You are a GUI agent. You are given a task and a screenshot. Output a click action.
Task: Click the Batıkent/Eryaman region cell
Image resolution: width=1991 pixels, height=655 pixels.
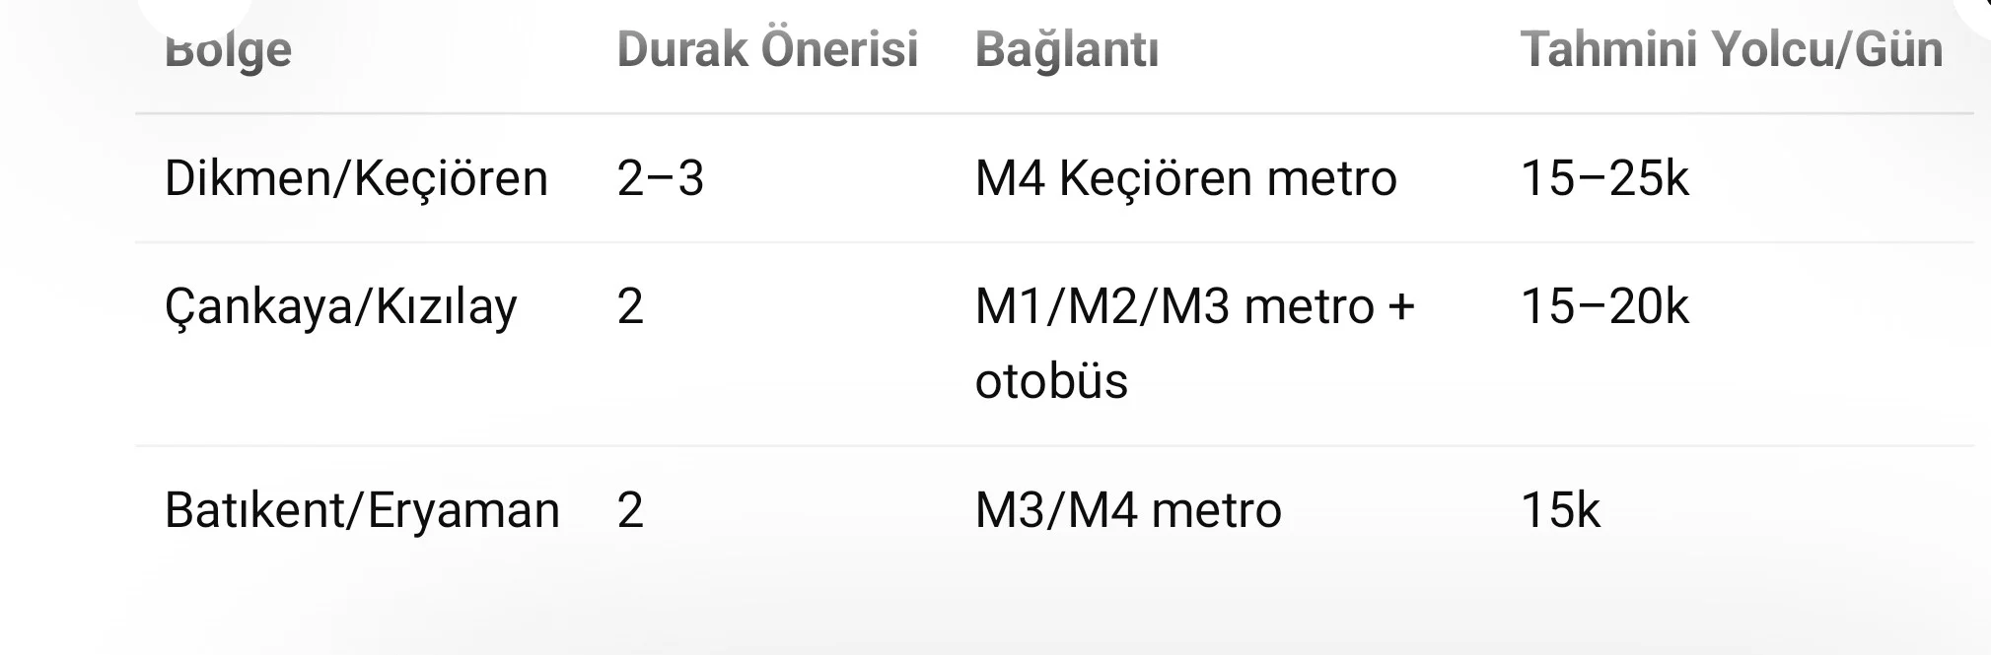[x=362, y=510]
